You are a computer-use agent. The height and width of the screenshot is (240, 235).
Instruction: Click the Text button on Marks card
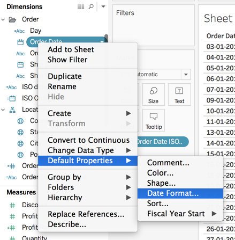click(x=179, y=94)
